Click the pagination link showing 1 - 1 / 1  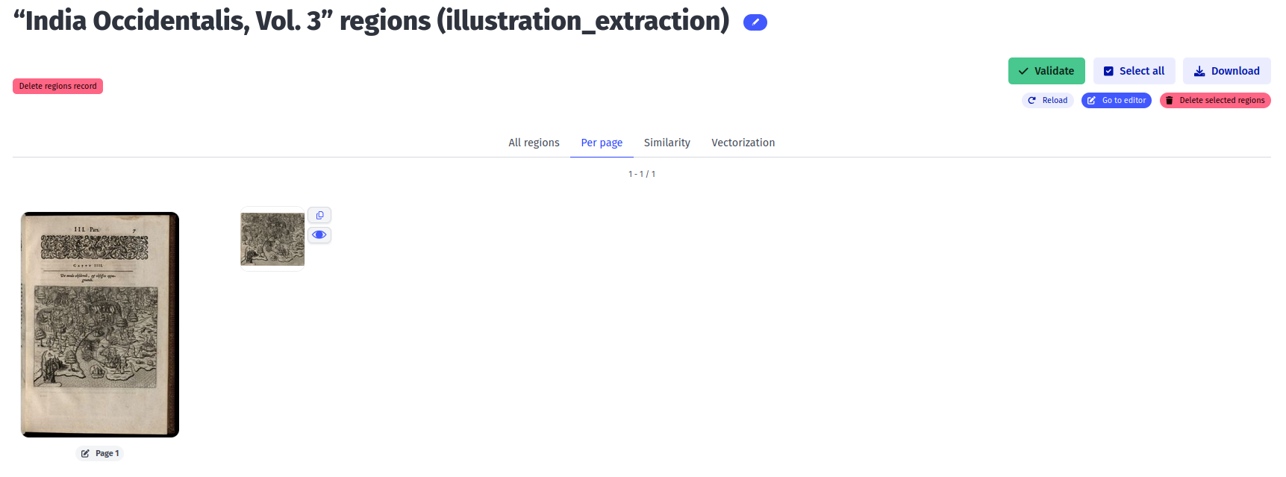[x=642, y=173]
